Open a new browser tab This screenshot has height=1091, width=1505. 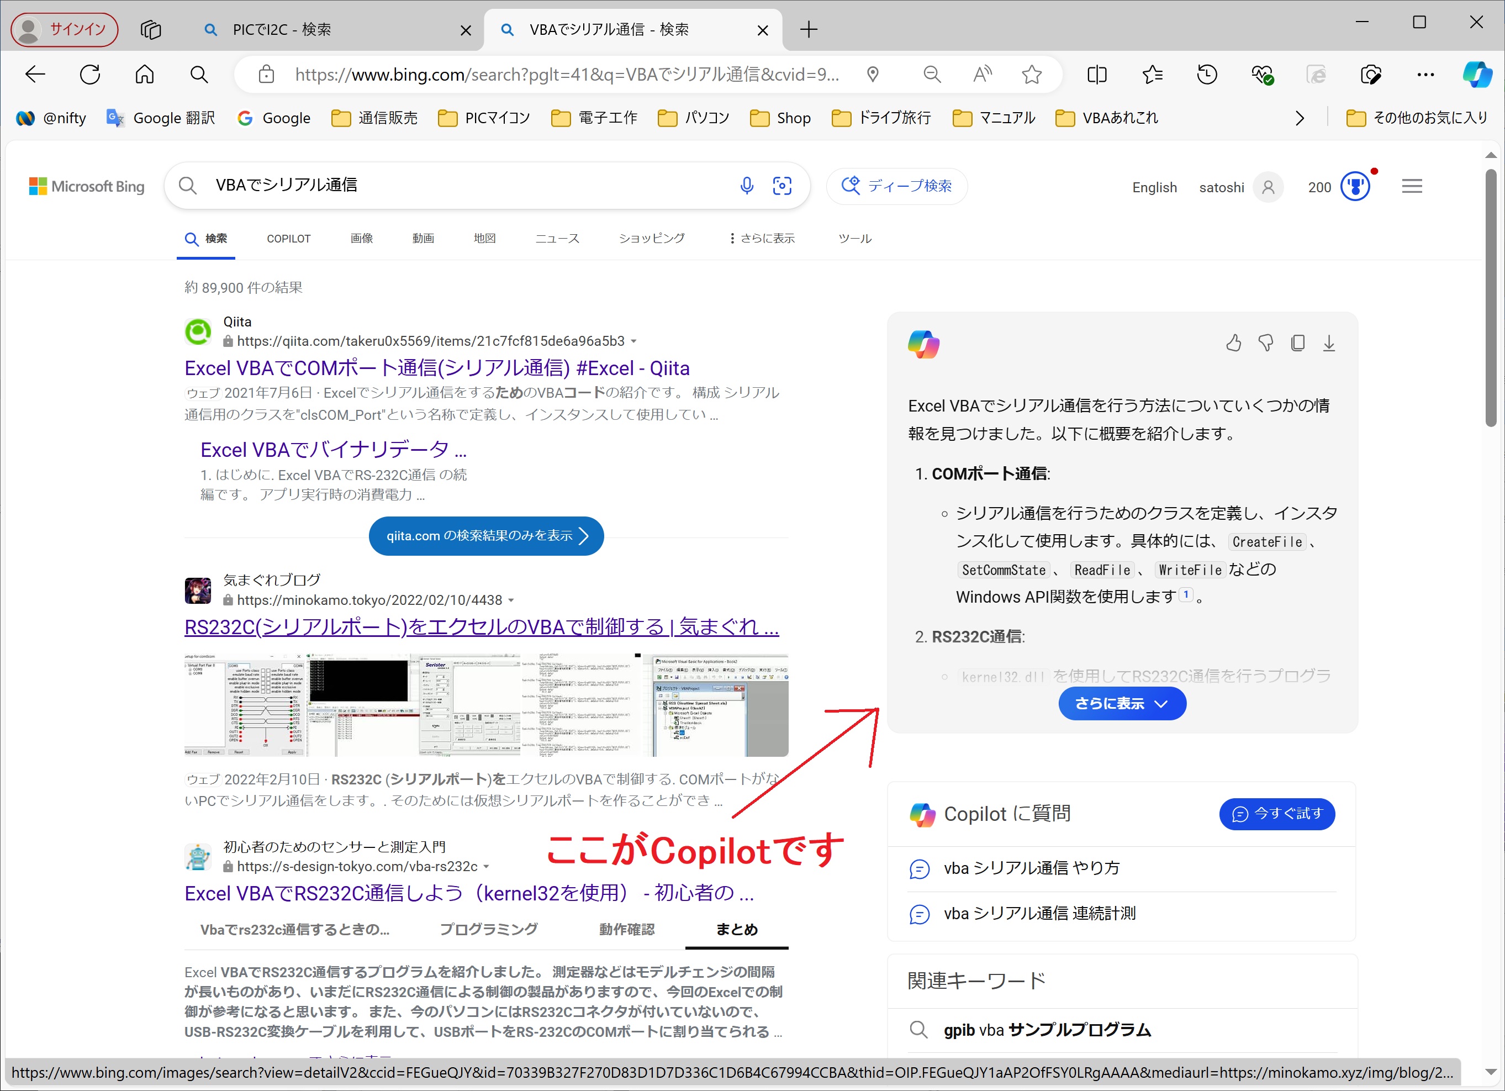(809, 29)
